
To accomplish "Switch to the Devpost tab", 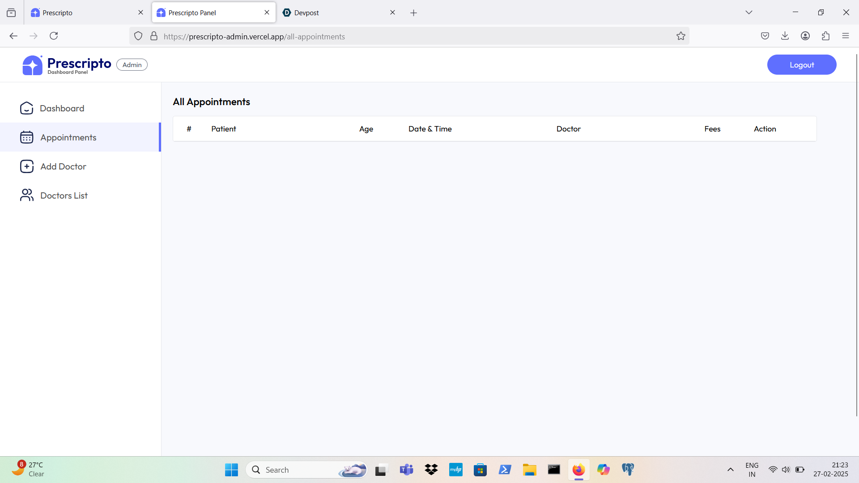I will pyautogui.click(x=331, y=13).
